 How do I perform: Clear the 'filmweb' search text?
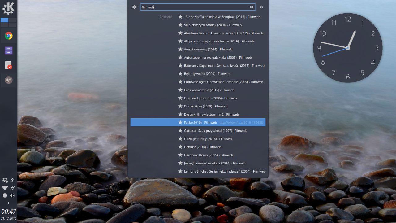point(252,7)
